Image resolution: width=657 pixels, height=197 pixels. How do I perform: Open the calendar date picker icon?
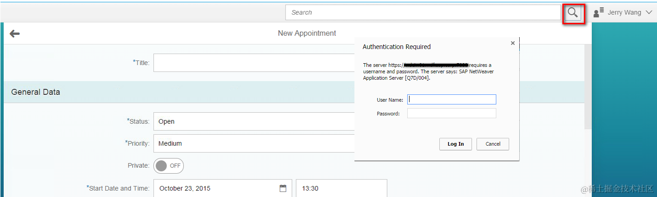click(283, 188)
